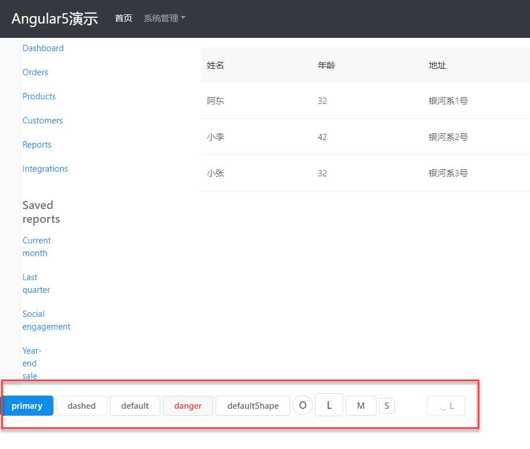Click the red danger button
The image size is (530, 449).
[188, 406]
